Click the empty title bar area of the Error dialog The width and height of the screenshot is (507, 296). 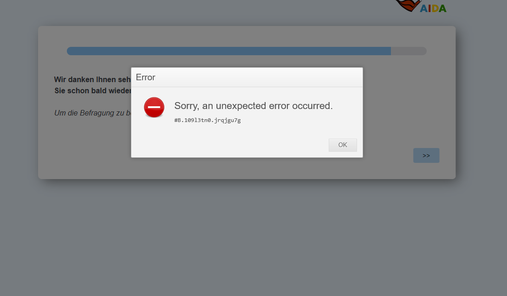tap(259, 77)
